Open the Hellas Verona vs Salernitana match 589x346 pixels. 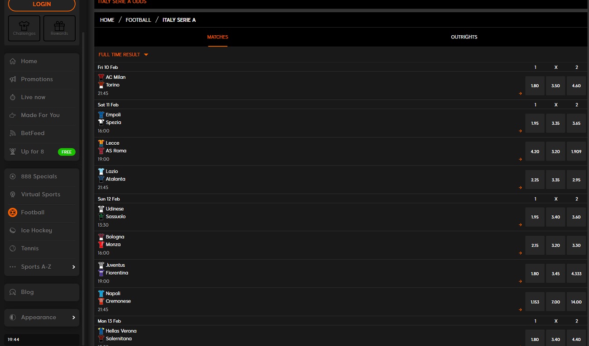pyautogui.click(x=309, y=336)
